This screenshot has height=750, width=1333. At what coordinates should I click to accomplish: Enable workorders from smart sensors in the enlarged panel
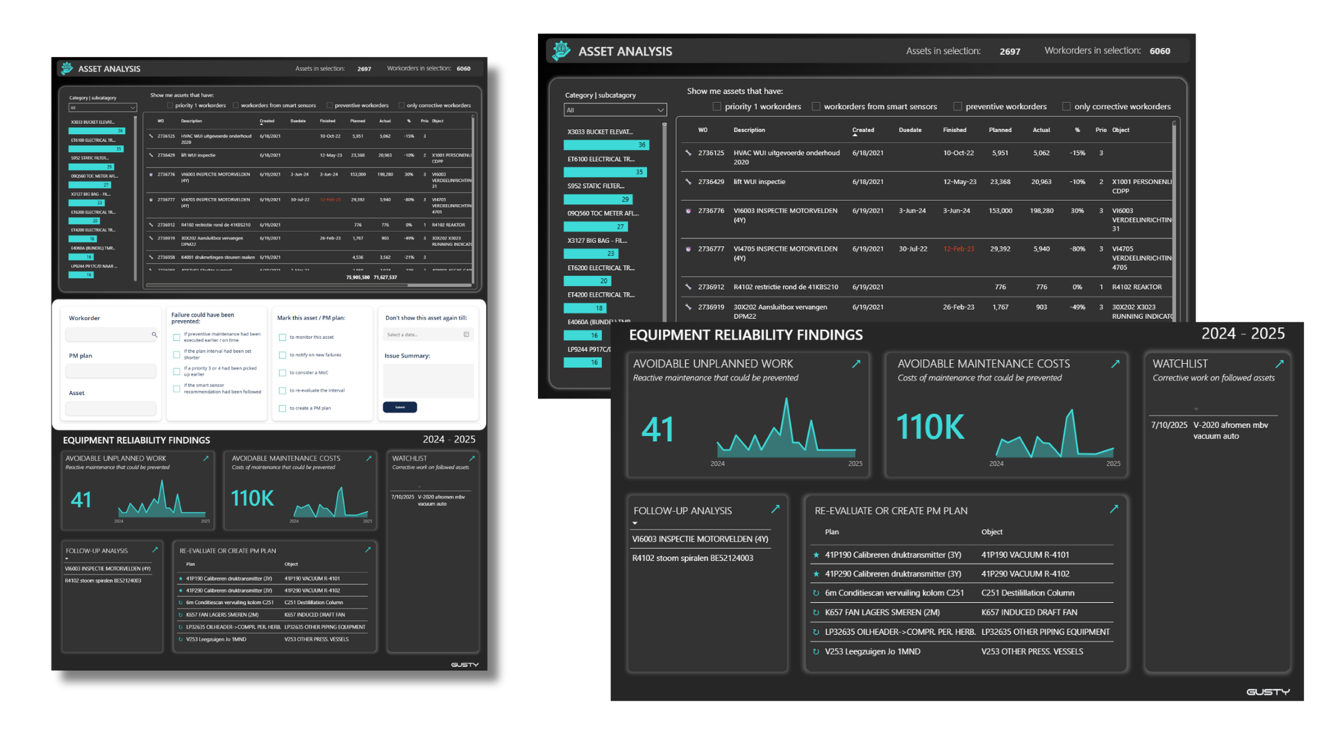tap(816, 106)
